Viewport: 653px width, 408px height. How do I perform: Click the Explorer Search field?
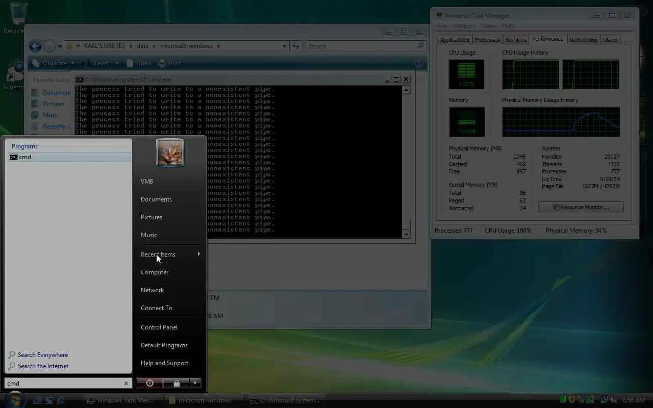pos(366,46)
